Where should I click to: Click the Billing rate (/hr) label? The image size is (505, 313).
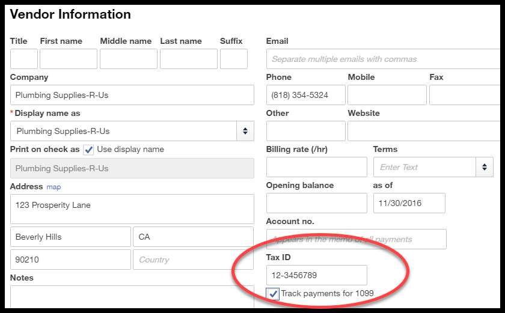point(296,149)
